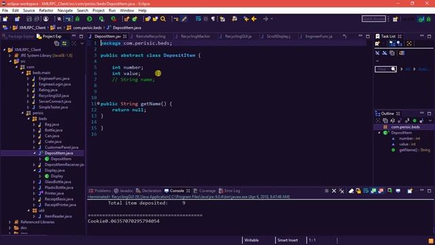Click src in the breadcrumb bar
The image size is (435, 245).
click(x=59, y=28)
